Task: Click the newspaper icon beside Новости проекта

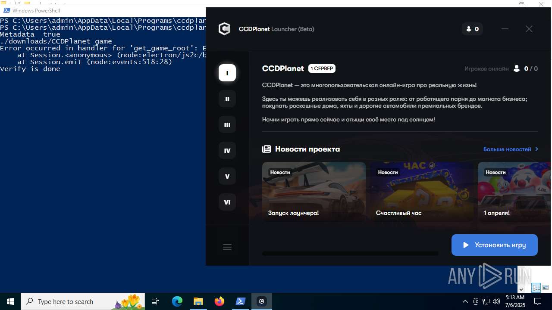Action: coord(267,149)
